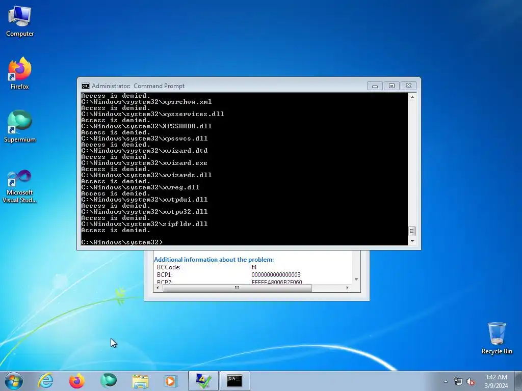Viewport: 522px width, 391px height.
Task: Click the C:\Windows\system32> prompt line
Action: coord(122,242)
